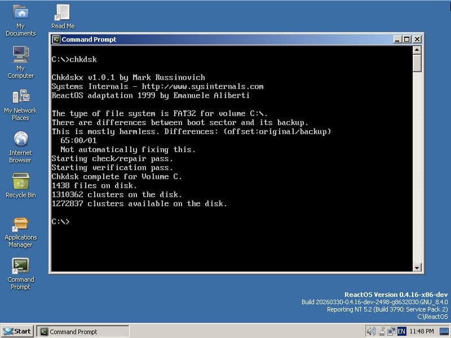Select the Recycle Bin icon

click(21, 185)
